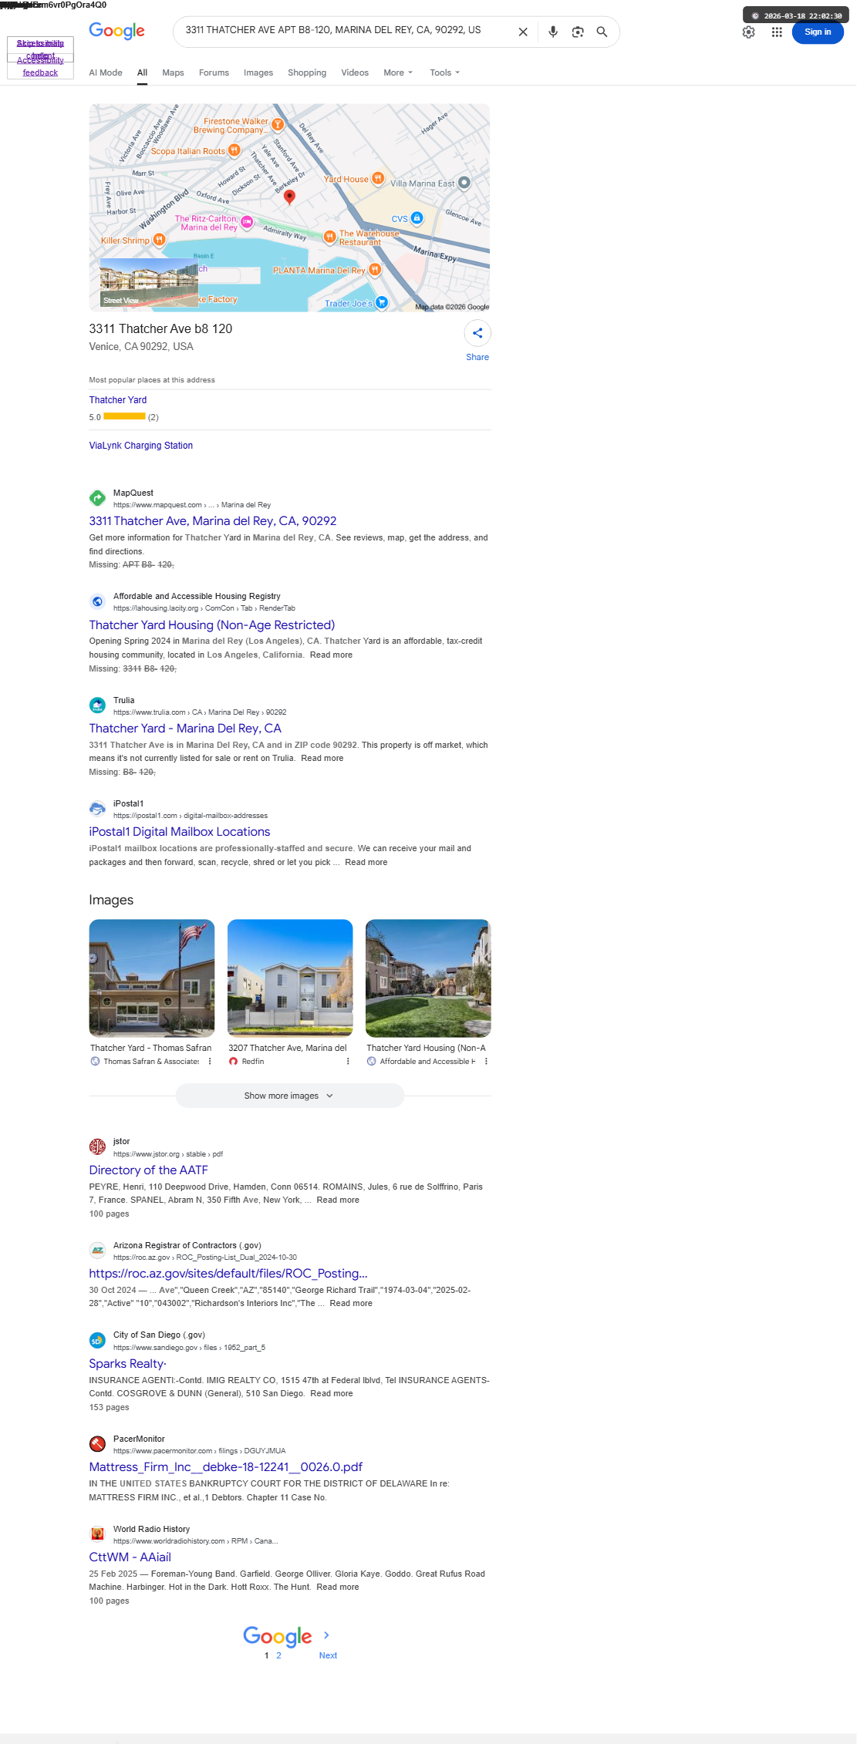Screen dimensions: 867x1744
Task: Click Scopa Italian Roots map marker
Action: tap(234, 150)
